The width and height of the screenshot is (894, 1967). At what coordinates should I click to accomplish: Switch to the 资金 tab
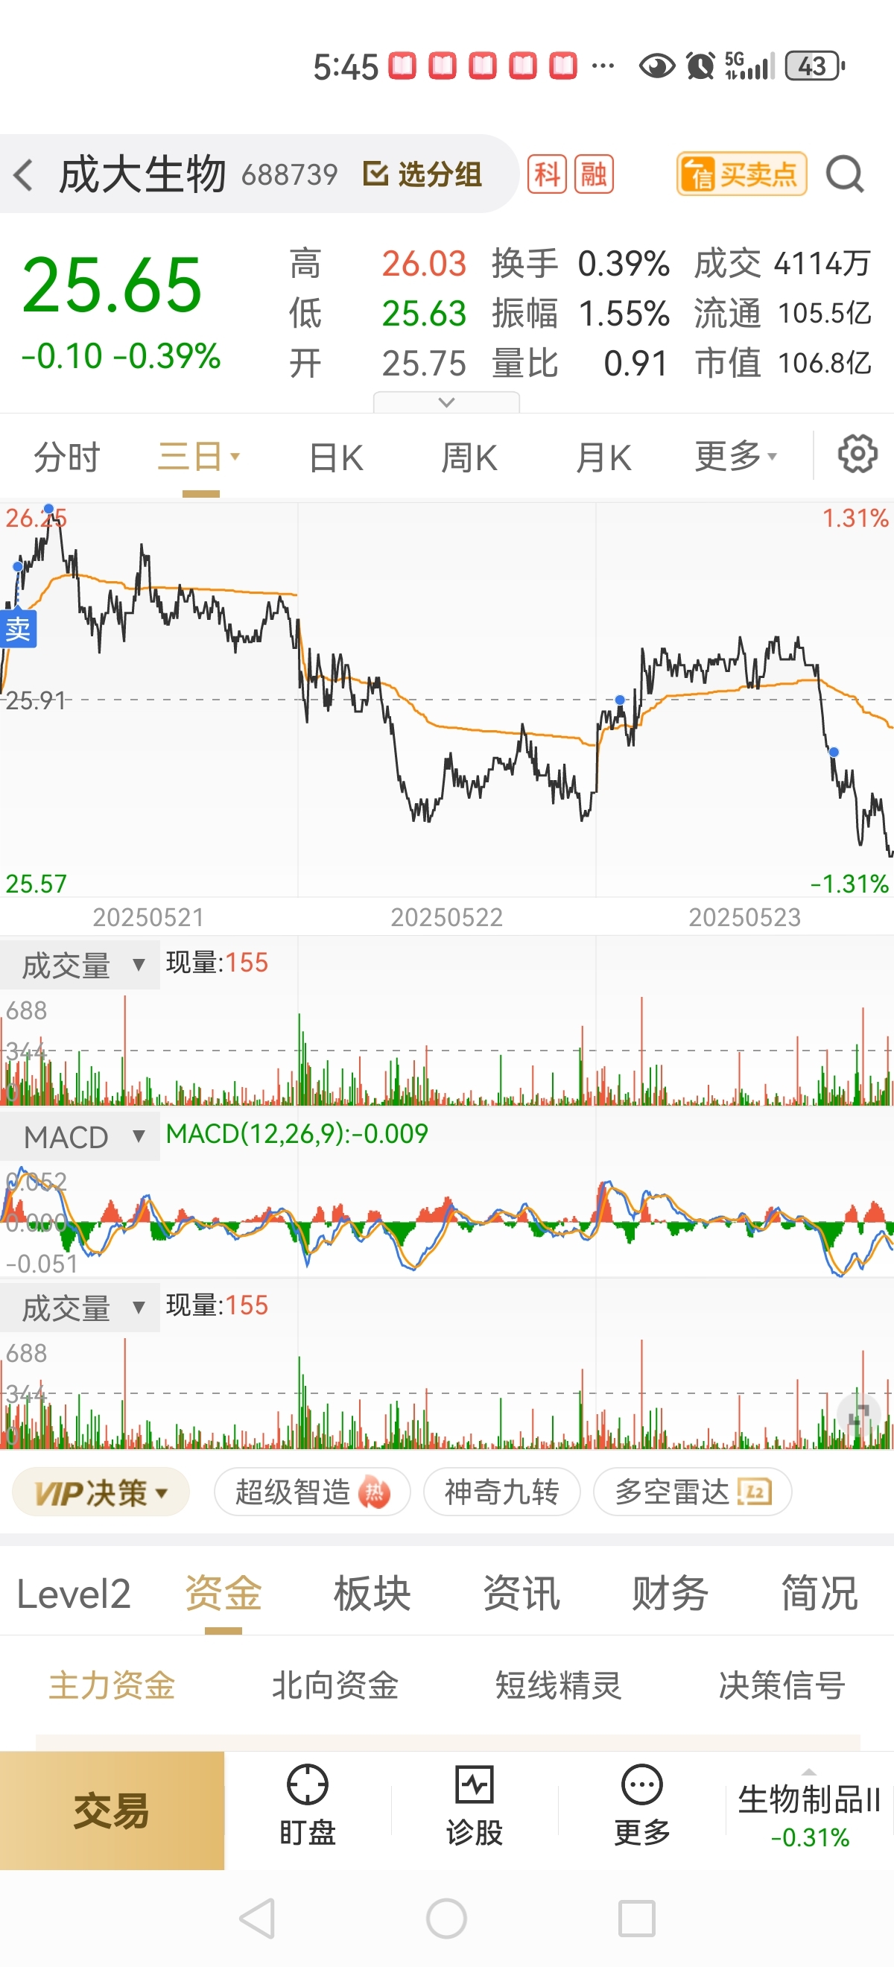[223, 1594]
